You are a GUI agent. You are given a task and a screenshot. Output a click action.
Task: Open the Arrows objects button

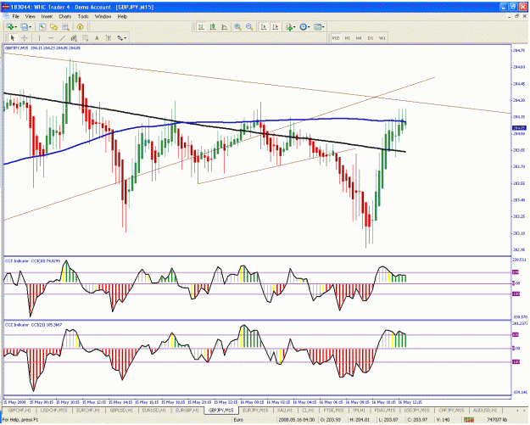(x=120, y=38)
